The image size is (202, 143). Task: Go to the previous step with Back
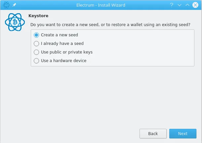153,134
